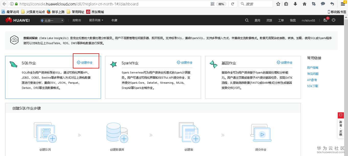The image size is (348, 156).
Task: Open the Firefox hamburger menu
Action: (x=343, y=4)
